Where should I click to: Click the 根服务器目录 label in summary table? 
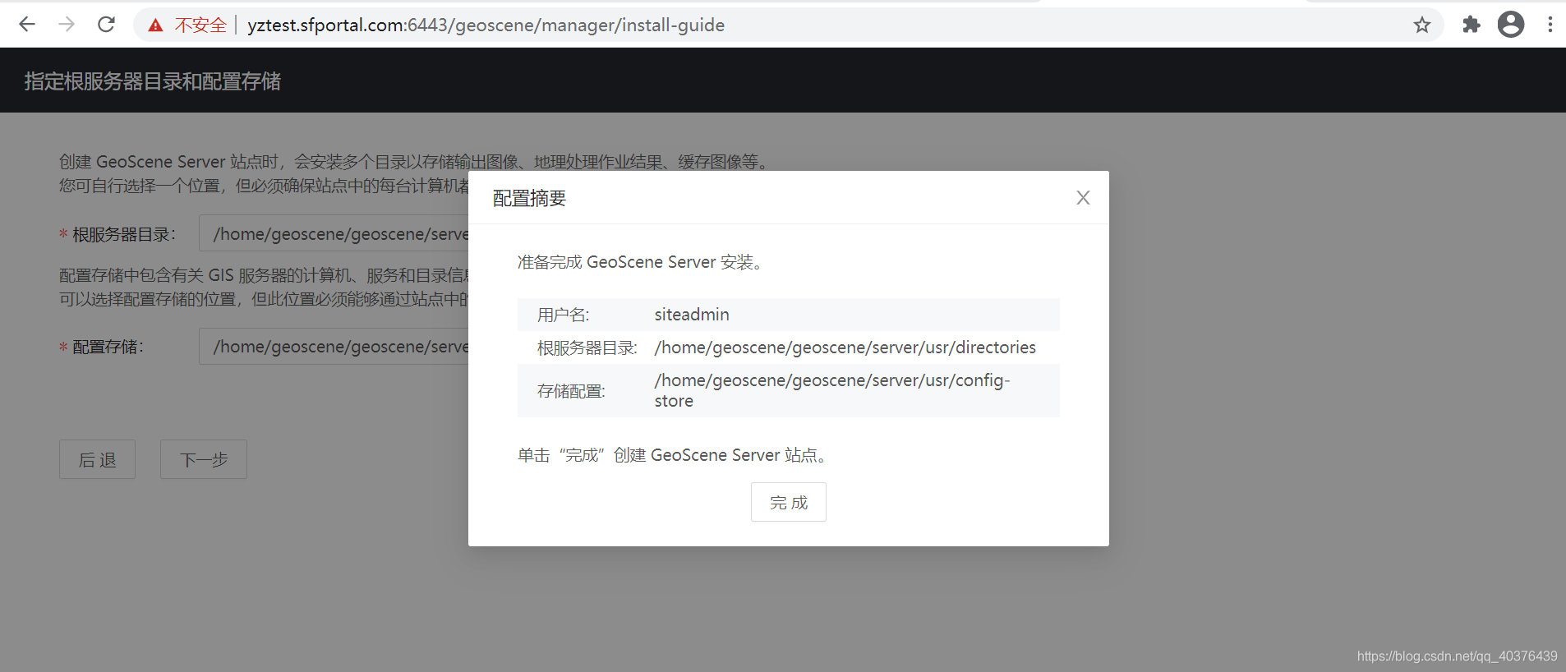tap(587, 348)
